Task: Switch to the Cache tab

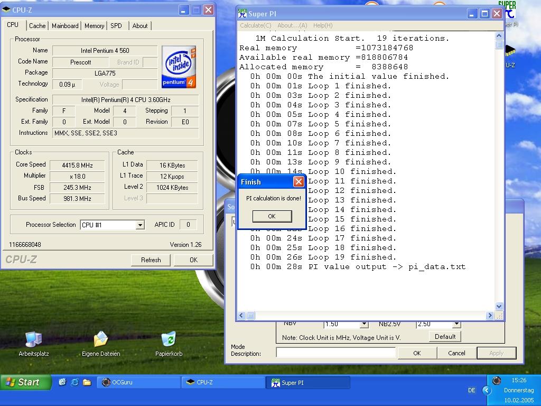Action: coord(38,26)
